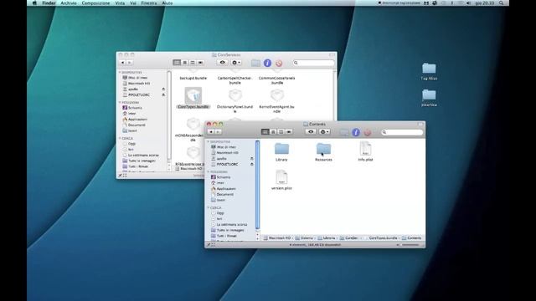Collapse DISPOSITIVI section in Contents sidebar
The width and height of the screenshot is (536, 301).
[x=209, y=141]
